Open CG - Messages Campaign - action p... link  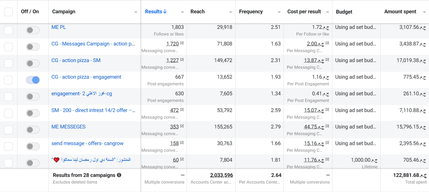click(93, 44)
